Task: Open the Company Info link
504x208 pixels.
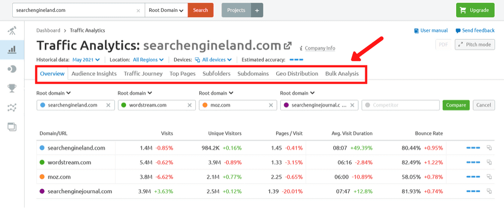Action: (x=320, y=48)
